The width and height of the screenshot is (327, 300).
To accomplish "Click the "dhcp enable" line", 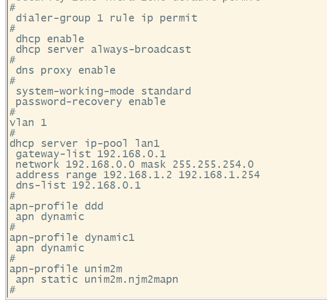I will (x=50, y=39).
